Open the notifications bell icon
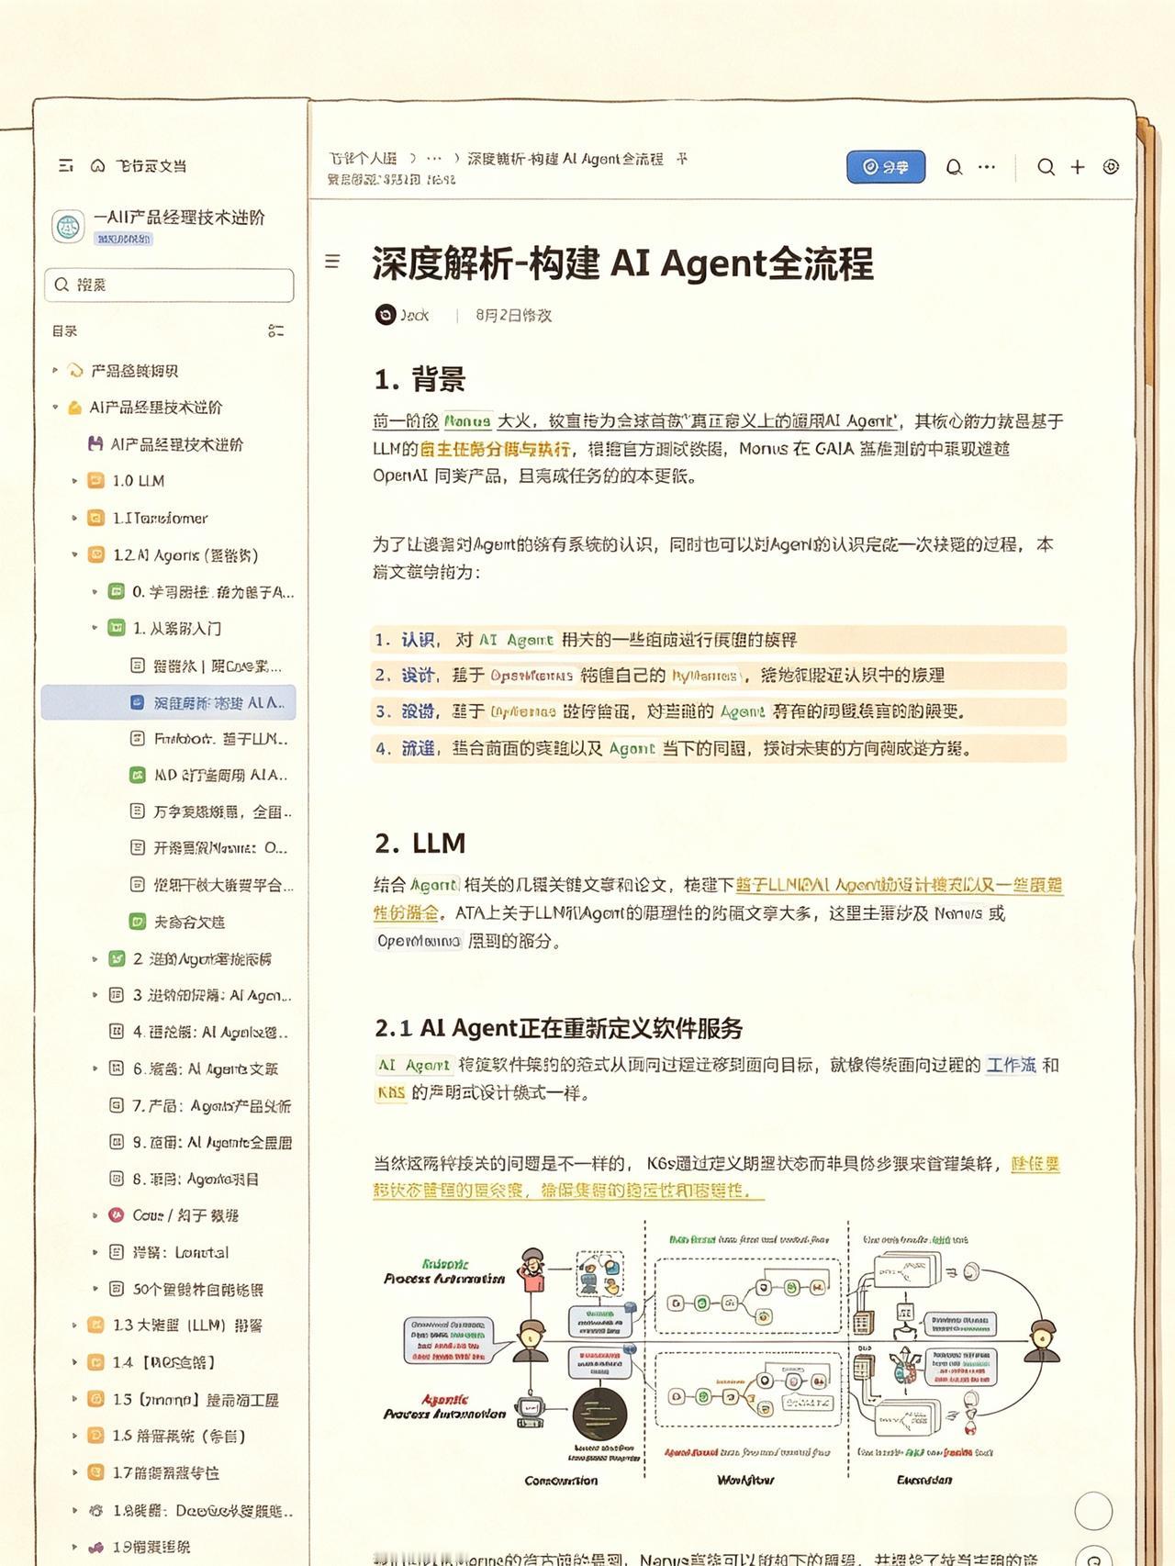 click(x=954, y=167)
